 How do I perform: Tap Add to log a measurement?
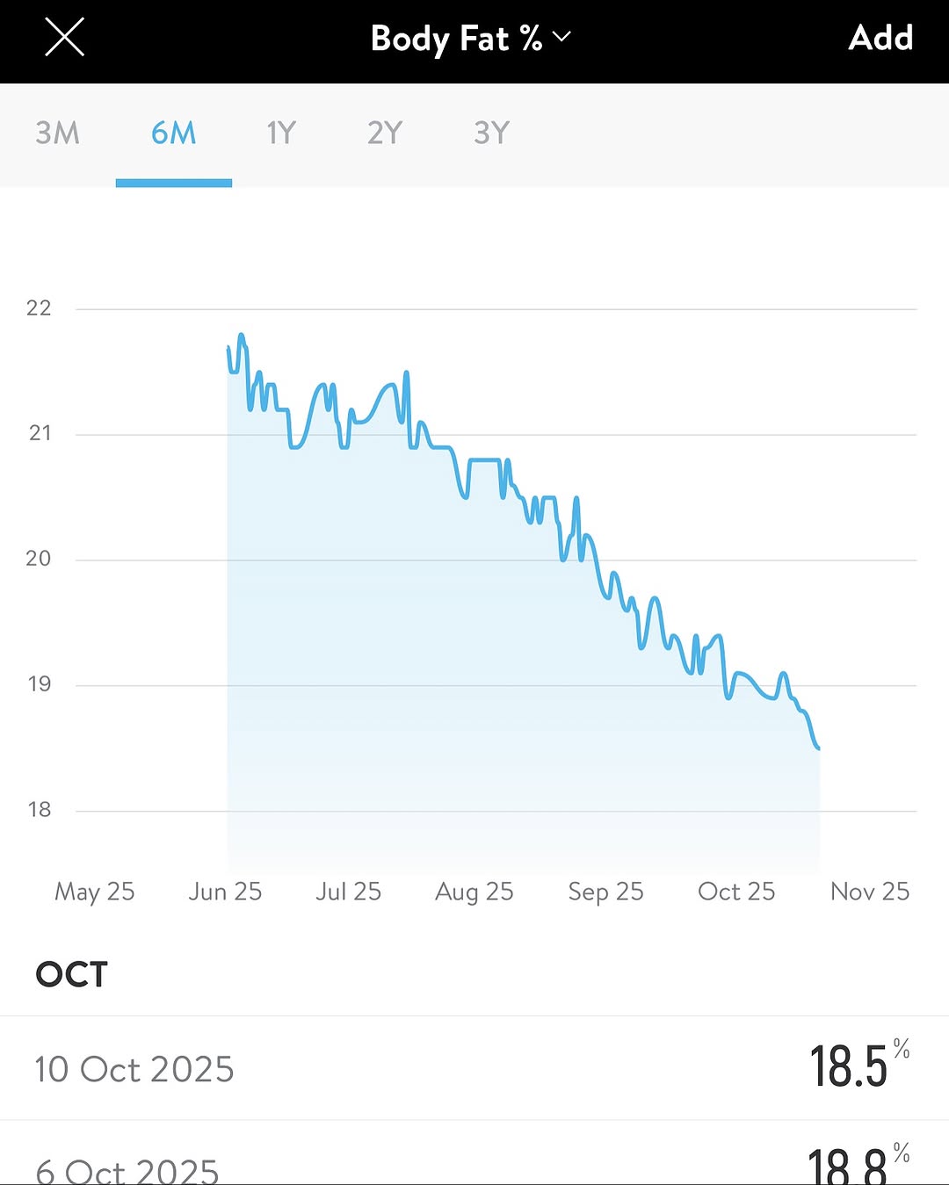click(x=880, y=39)
